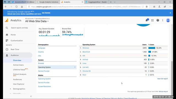Click the browser home icon
This screenshot has height=99, width=176.
22,7
